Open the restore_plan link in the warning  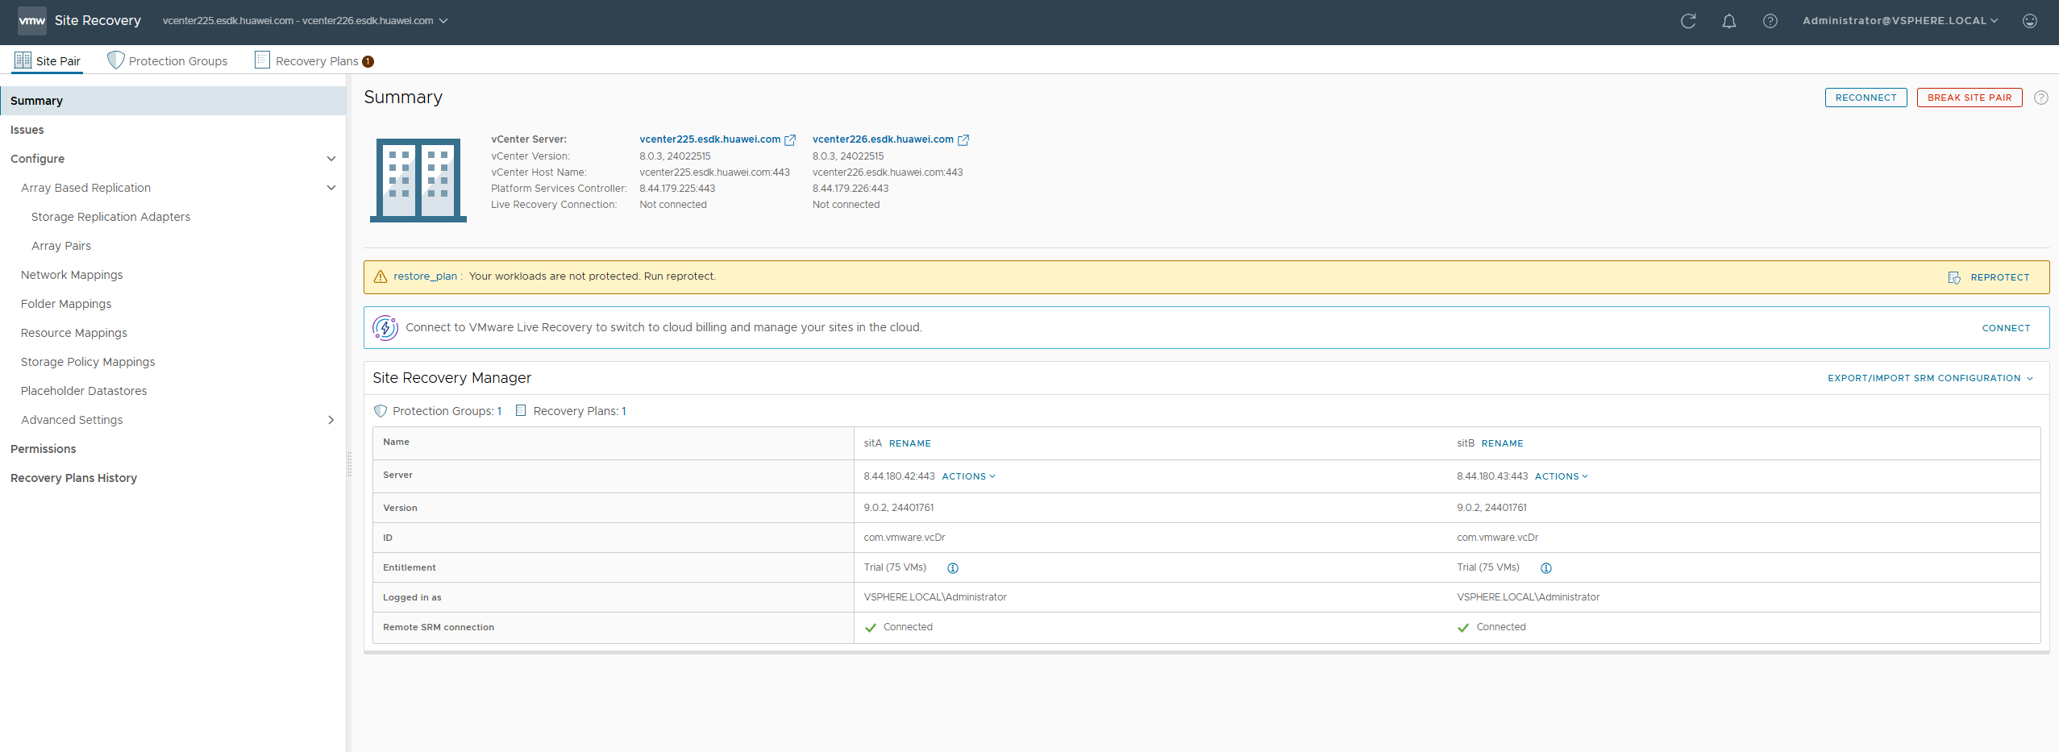point(425,276)
